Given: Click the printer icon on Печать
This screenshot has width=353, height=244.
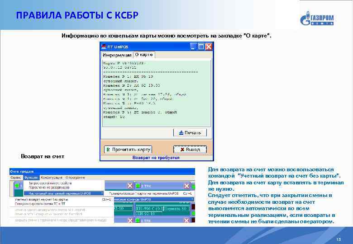Looking at the screenshot, I should coord(181,133).
